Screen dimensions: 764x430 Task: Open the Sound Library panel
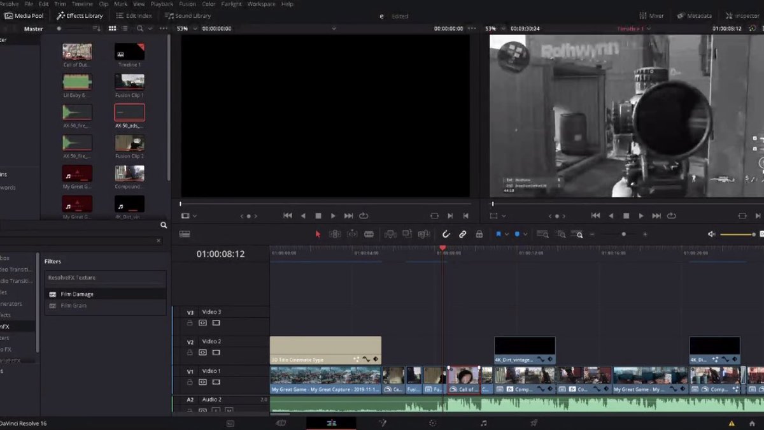(188, 16)
